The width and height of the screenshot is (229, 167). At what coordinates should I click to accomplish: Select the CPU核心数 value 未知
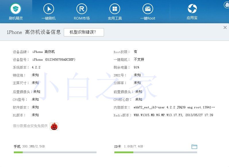pyautogui.click(x=138, y=99)
